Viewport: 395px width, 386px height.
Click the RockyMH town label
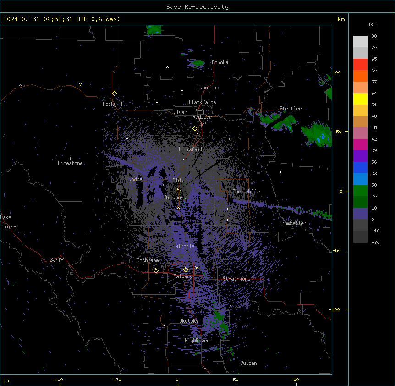pyautogui.click(x=112, y=104)
